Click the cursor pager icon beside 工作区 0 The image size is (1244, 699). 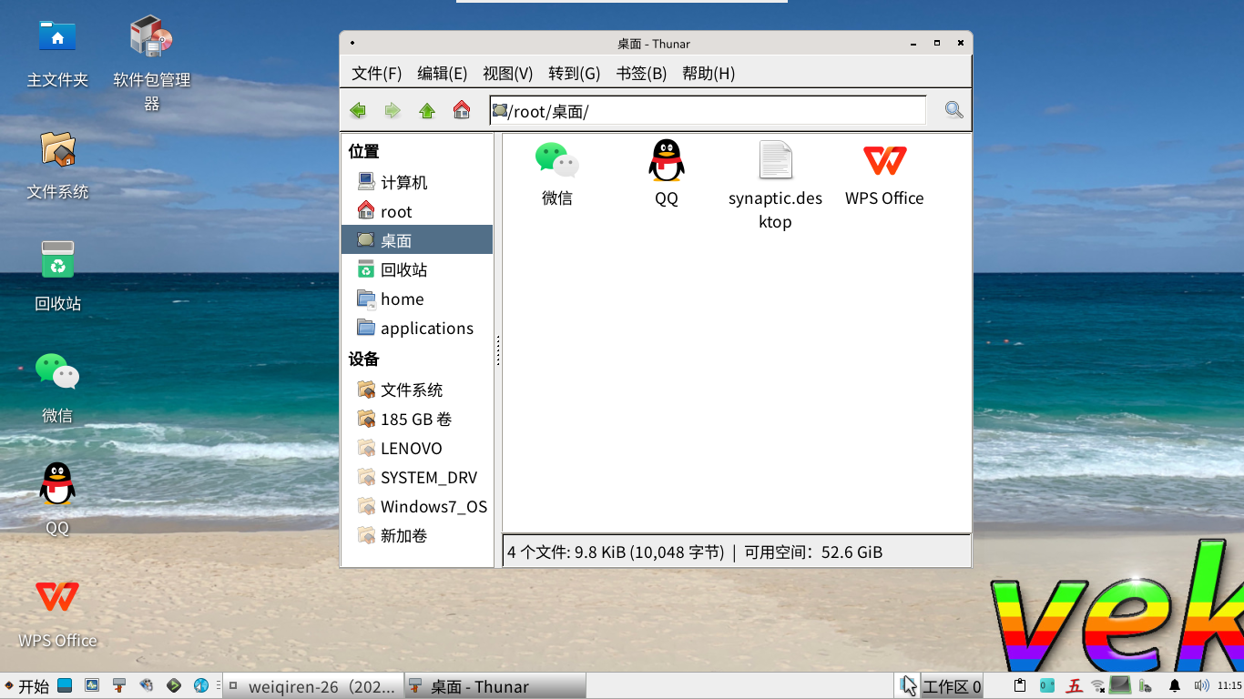[x=908, y=686]
